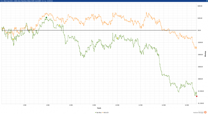Click the Winnings vertical axis title
The image size is (208, 114).
[205, 54]
